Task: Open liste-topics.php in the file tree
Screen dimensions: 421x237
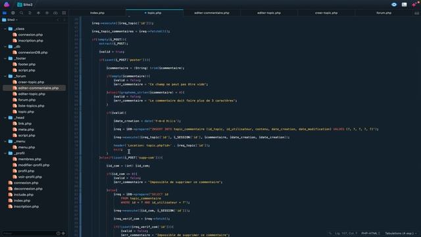Action: 31,105
